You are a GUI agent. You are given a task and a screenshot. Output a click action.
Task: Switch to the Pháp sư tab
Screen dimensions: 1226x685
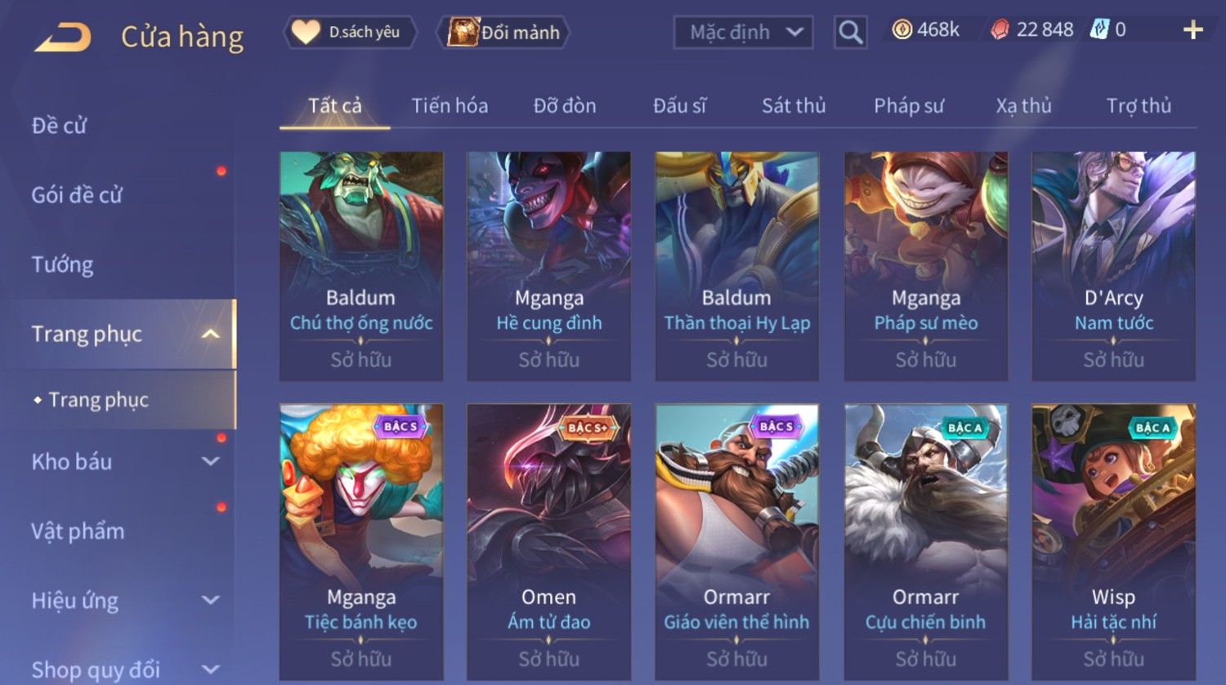(x=909, y=105)
